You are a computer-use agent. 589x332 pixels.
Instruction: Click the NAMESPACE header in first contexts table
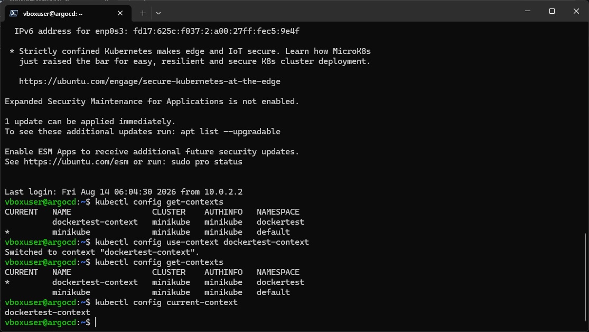pyautogui.click(x=278, y=212)
